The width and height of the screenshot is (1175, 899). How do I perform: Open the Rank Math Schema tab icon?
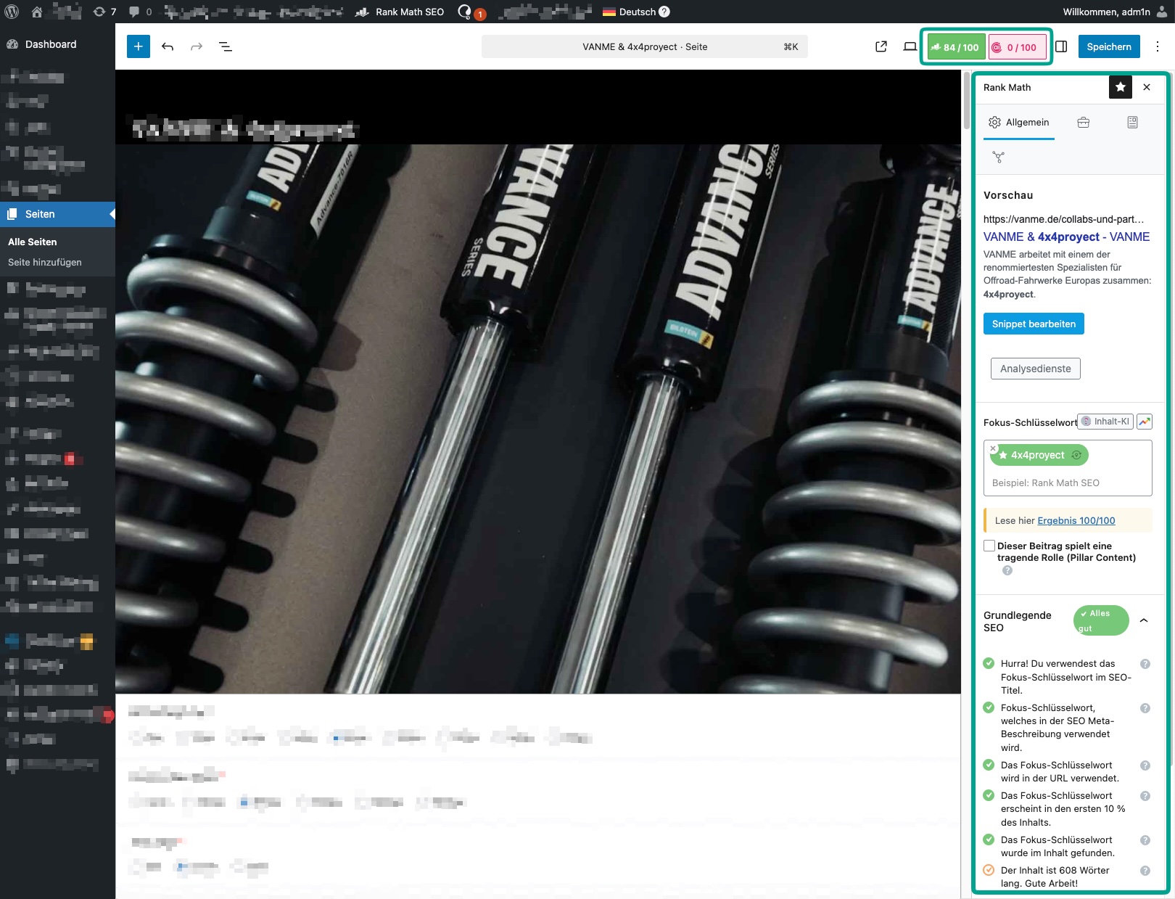tap(1132, 123)
